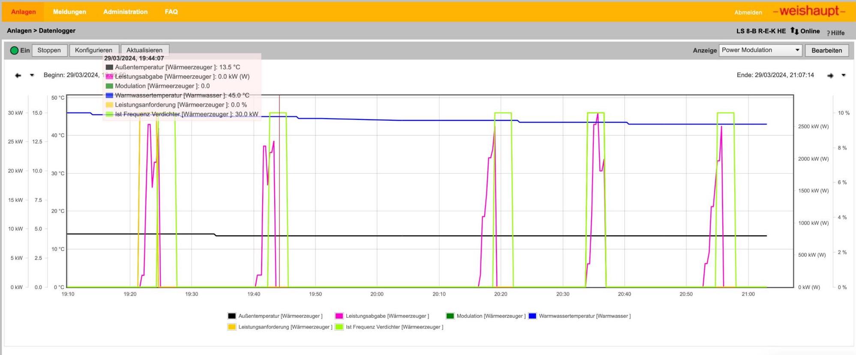Image resolution: width=856 pixels, height=355 pixels.
Task: Expand the Beginn time dropdown arrow
Action: pos(32,75)
